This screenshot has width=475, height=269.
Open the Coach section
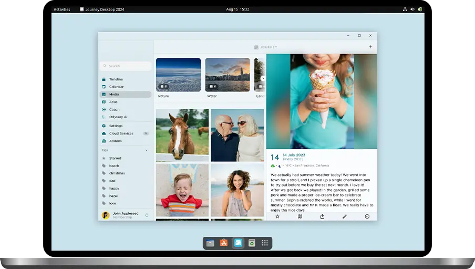126,109
